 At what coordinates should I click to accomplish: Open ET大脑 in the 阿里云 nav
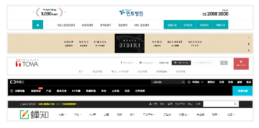76,91
